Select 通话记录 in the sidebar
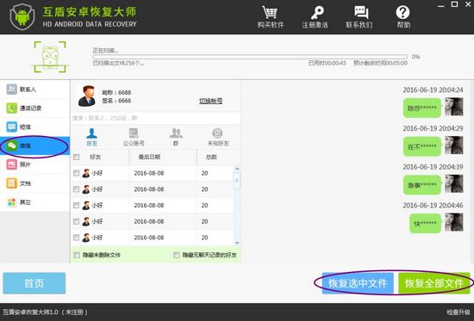The width and height of the screenshot is (474, 321). point(34,108)
